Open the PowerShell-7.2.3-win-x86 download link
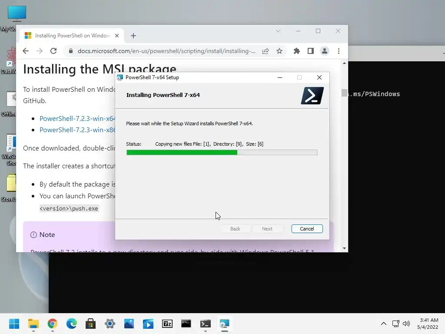This screenshot has width=445, height=334. 77,130
